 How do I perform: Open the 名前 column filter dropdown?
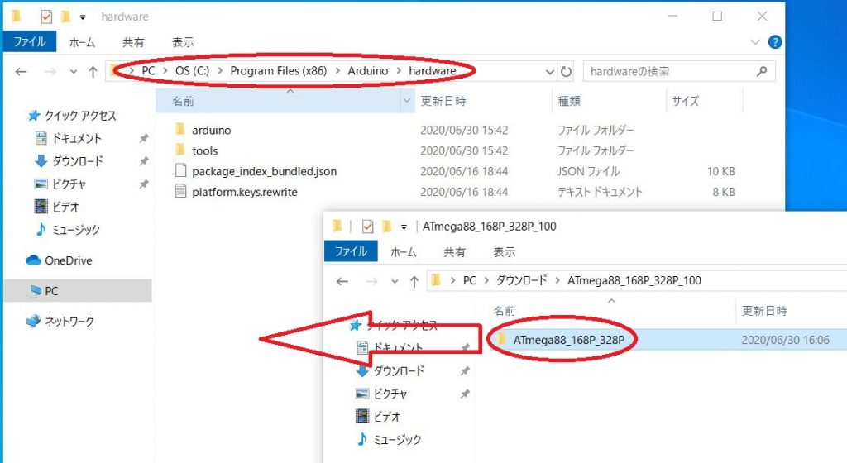406,102
